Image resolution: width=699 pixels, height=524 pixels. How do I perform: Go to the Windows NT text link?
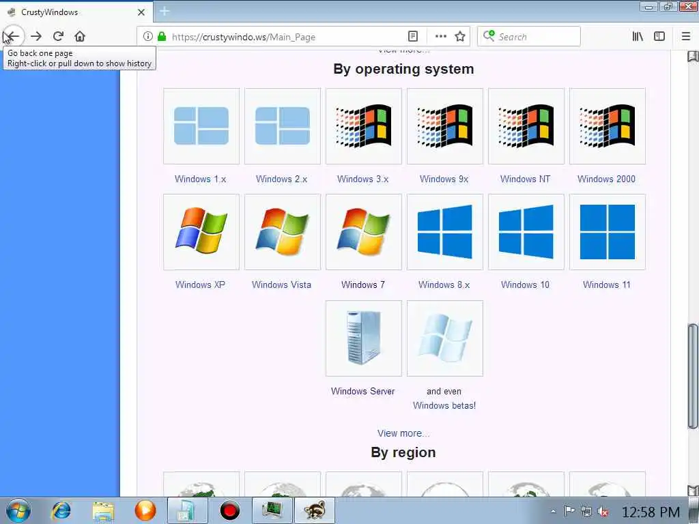[525, 179]
